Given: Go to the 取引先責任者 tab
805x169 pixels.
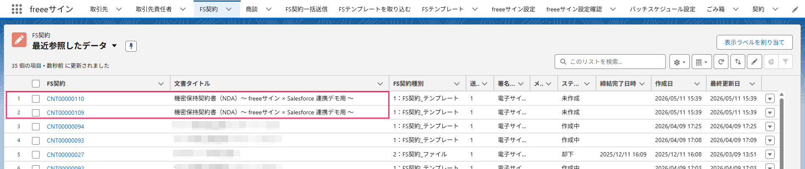Looking at the screenshot, I should click(154, 9).
